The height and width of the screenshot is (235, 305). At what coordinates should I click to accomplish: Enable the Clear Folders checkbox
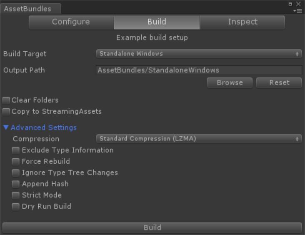pyautogui.click(x=6, y=100)
